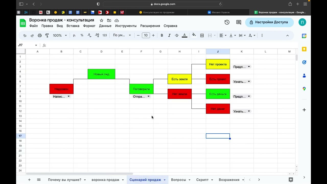Click the undo arrow in toolbar
The width and height of the screenshot is (327, 184).
pos(25,36)
